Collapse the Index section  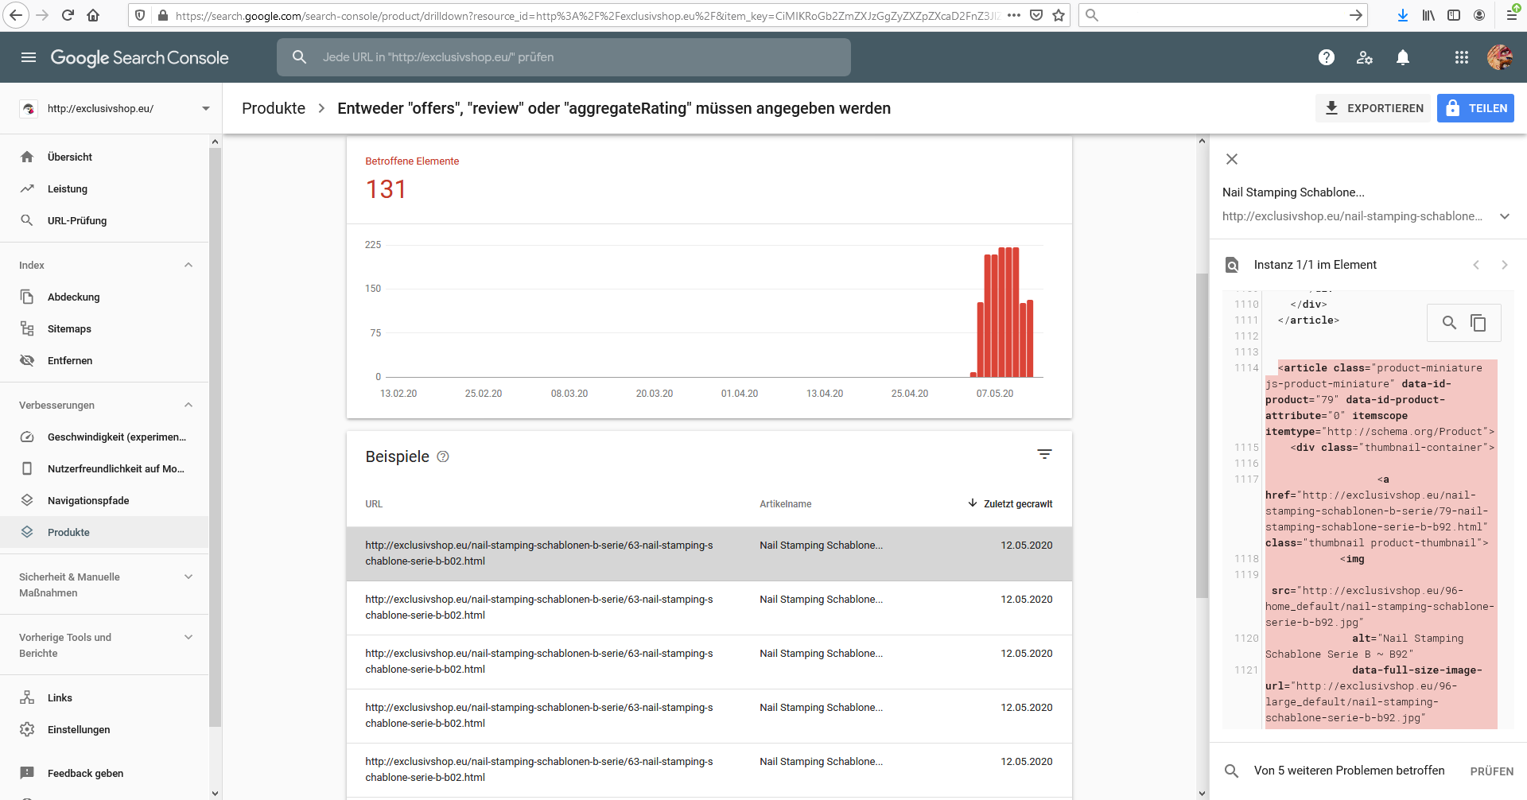pyautogui.click(x=188, y=265)
